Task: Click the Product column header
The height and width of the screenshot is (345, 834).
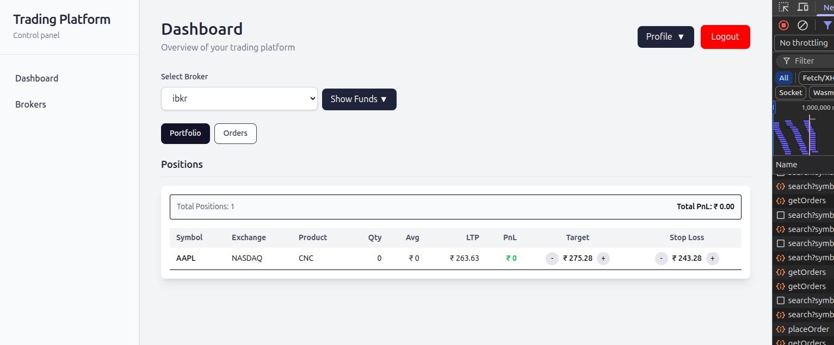Action: pos(313,237)
